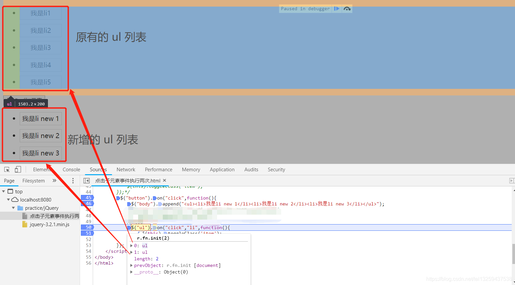Collapse the localhost:8080 tree node
The image size is (515, 285).
8,200
